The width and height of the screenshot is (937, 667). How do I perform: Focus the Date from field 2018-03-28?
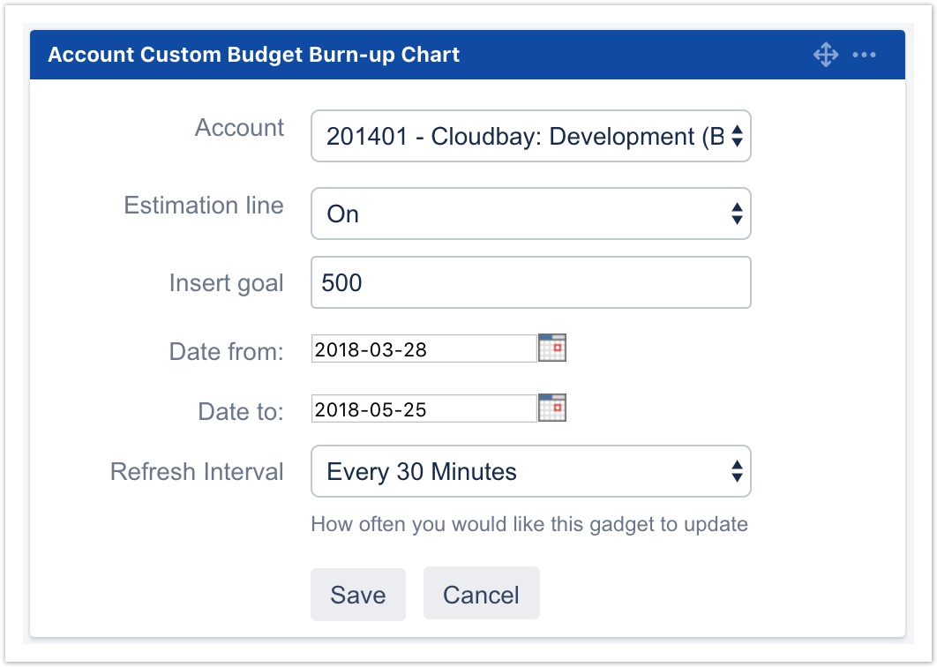click(424, 349)
